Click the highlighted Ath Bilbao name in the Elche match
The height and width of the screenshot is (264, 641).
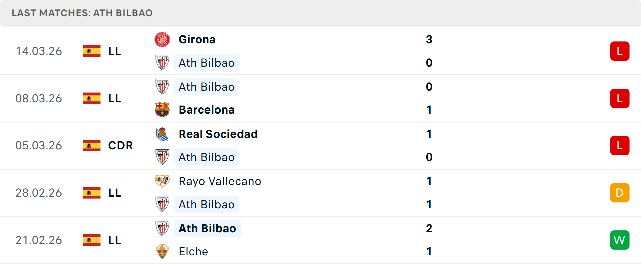(x=207, y=228)
